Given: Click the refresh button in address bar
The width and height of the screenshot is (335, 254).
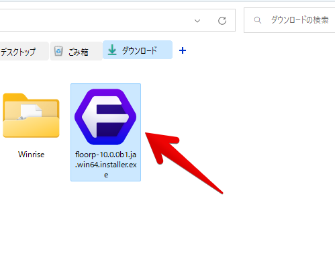Looking at the screenshot, I should pos(222,21).
